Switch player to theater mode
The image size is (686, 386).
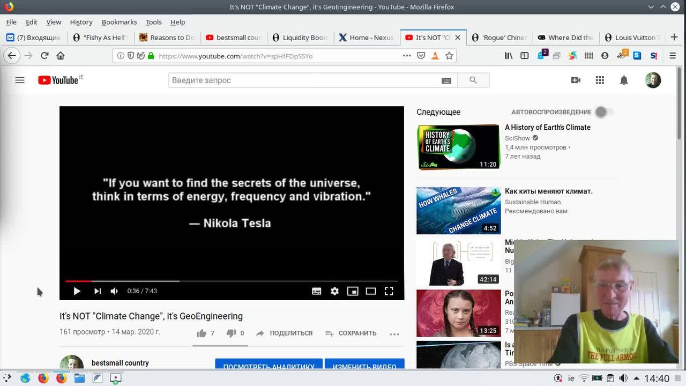coord(371,291)
